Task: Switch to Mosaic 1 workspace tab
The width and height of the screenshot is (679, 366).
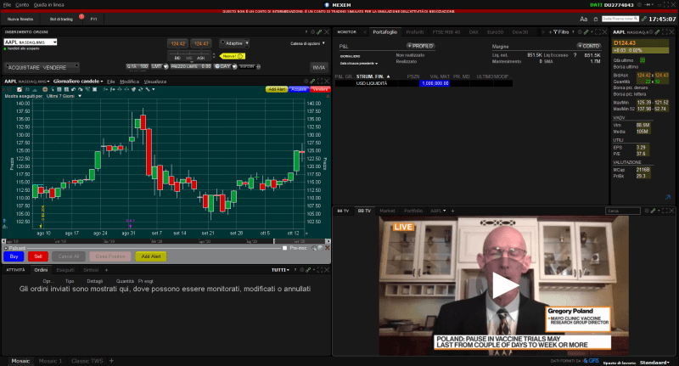Action: tap(50, 361)
